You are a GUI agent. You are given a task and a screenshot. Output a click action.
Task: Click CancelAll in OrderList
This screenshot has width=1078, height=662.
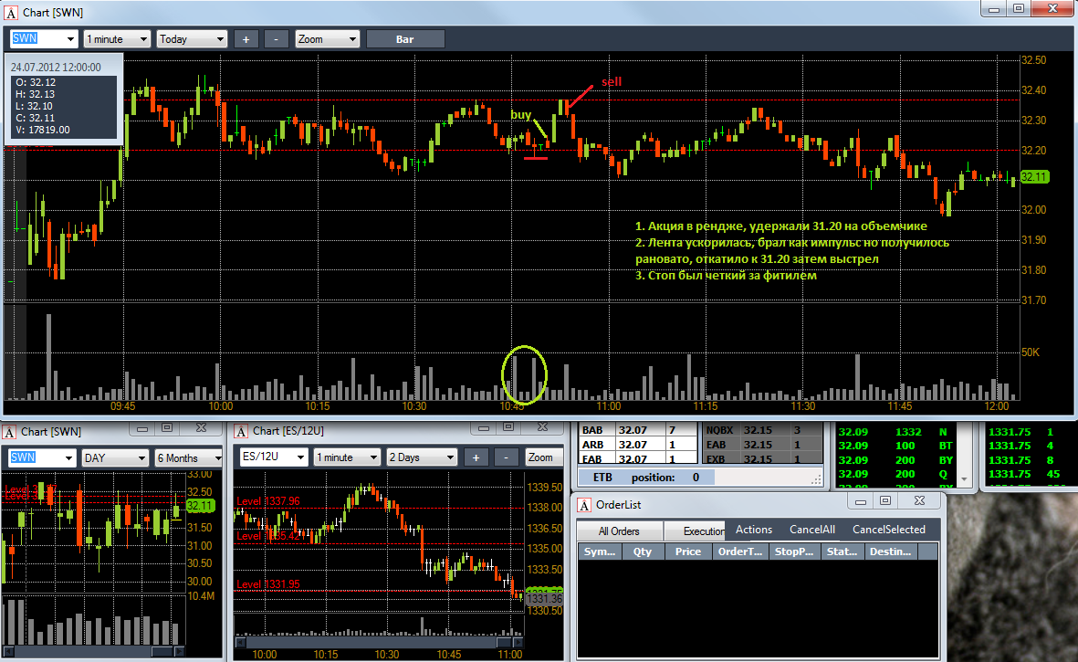click(x=812, y=530)
